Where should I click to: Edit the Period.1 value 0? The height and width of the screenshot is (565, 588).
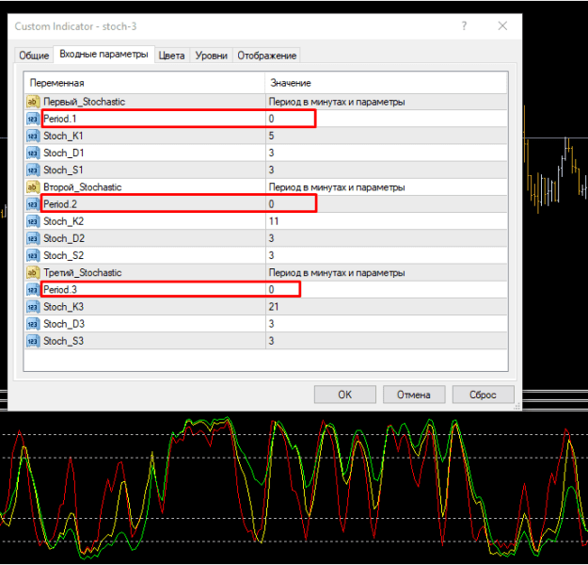point(387,119)
